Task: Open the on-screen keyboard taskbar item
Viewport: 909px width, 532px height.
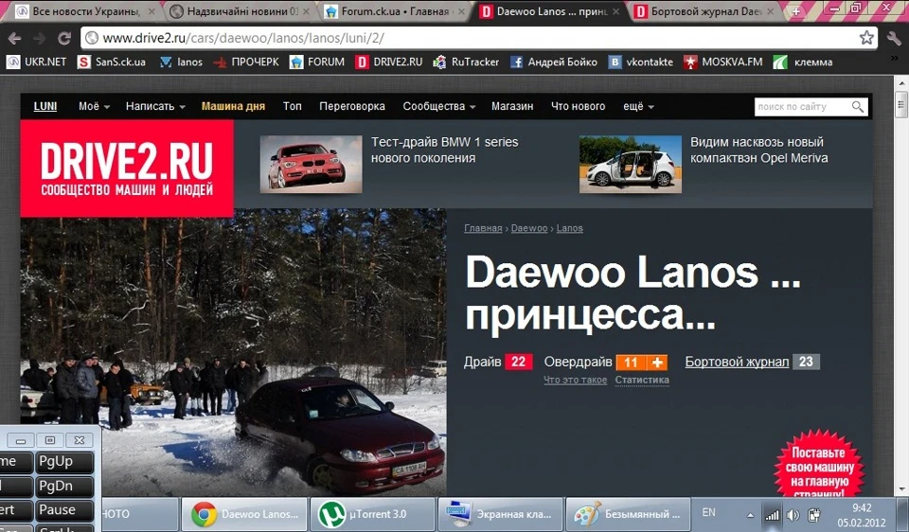Action: (500, 514)
